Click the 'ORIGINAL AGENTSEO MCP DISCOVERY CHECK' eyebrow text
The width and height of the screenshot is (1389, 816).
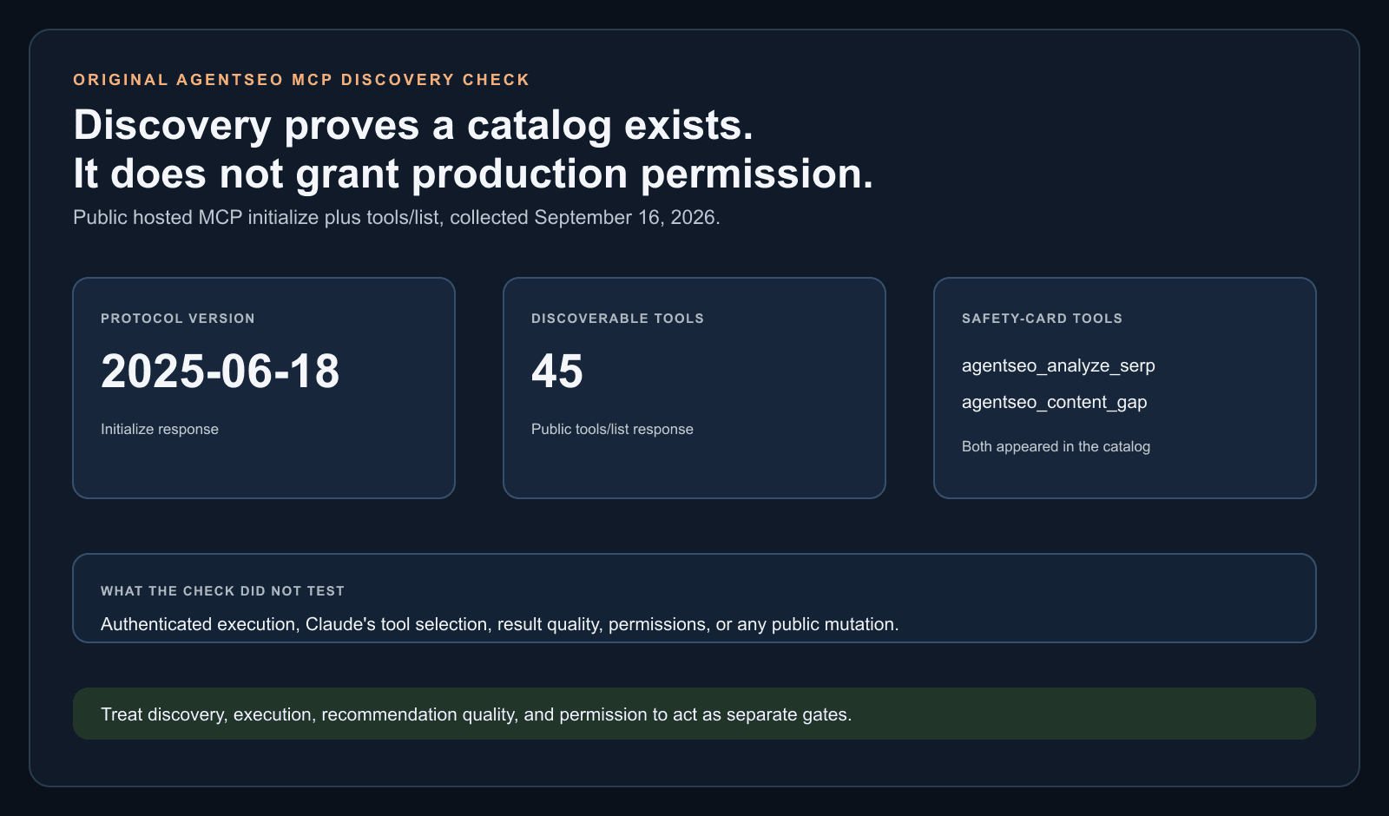tap(301, 80)
